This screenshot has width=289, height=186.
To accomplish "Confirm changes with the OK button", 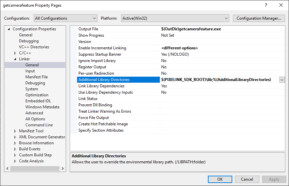I will tap(220, 179).
